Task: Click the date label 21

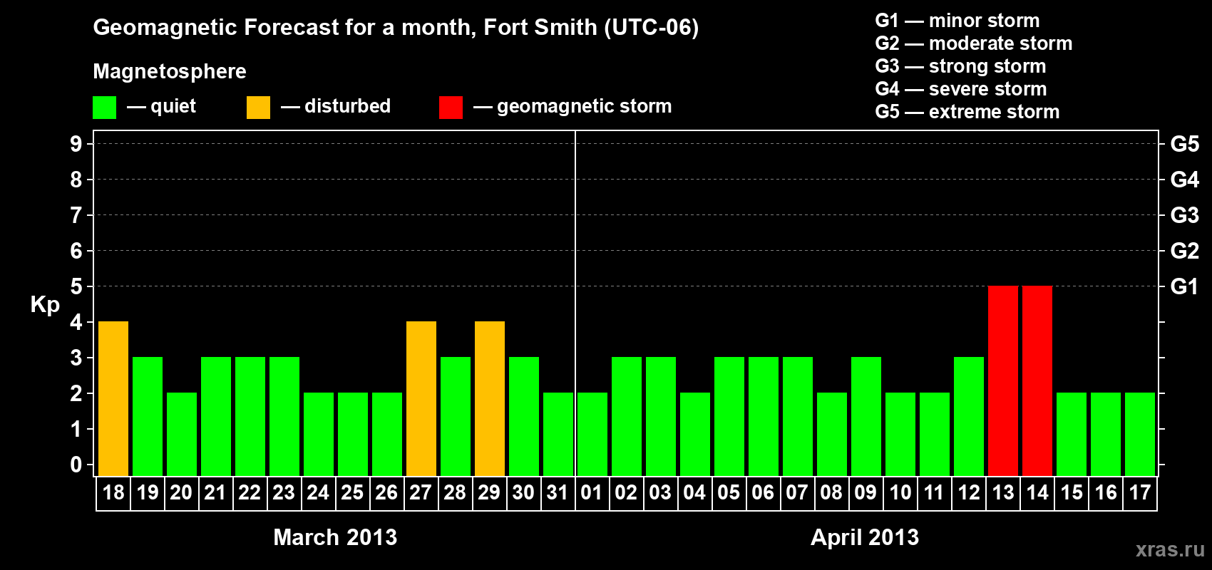Action: click(215, 493)
